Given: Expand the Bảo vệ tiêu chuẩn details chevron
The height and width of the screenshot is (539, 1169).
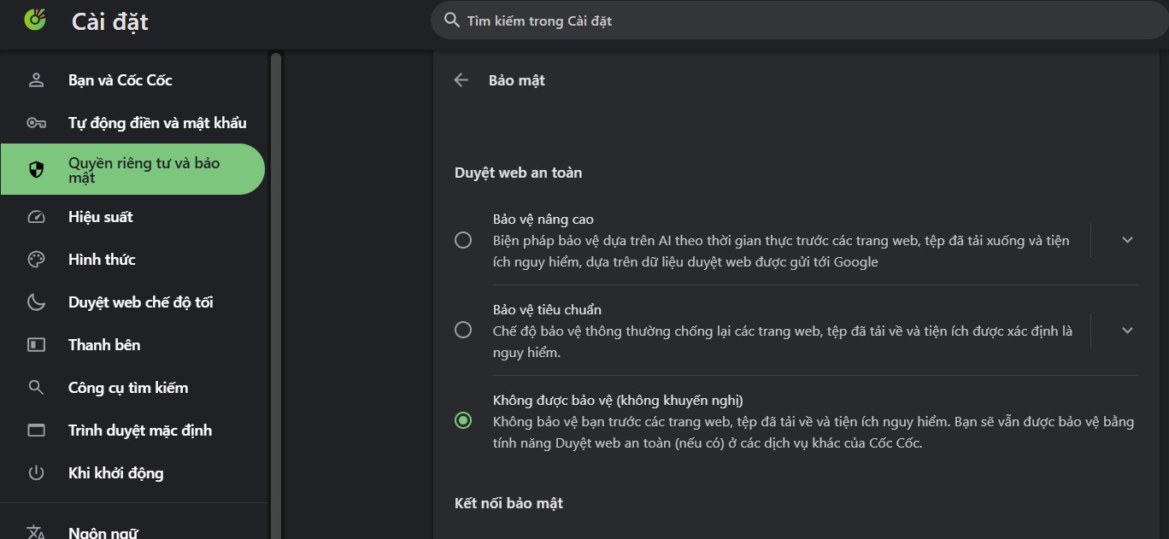Looking at the screenshot, I should tap(1127, 330).
